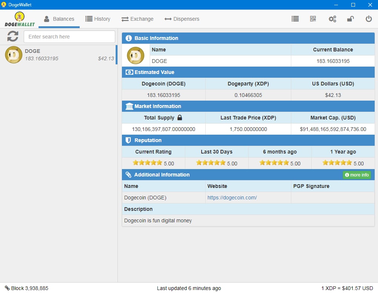Click the 'Reputation' section header text

(148, 140)
